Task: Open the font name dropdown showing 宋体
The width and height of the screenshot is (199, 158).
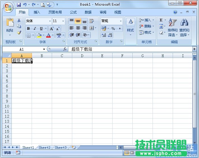Action: click(x=50, y=21)
